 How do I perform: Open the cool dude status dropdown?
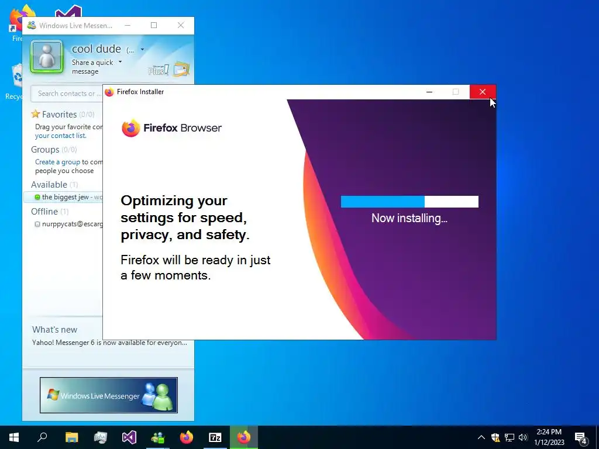click(142, 49)
